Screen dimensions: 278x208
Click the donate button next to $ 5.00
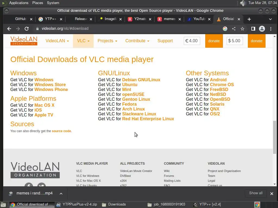(257, 41)
